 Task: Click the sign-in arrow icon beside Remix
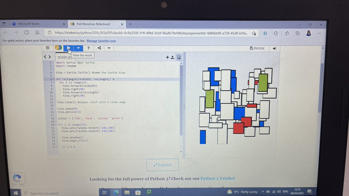pos(275,48)
